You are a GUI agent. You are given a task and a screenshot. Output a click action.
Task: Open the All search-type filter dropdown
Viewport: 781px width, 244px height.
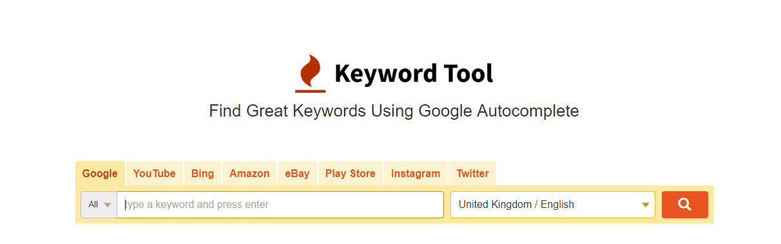coord(99,205)
